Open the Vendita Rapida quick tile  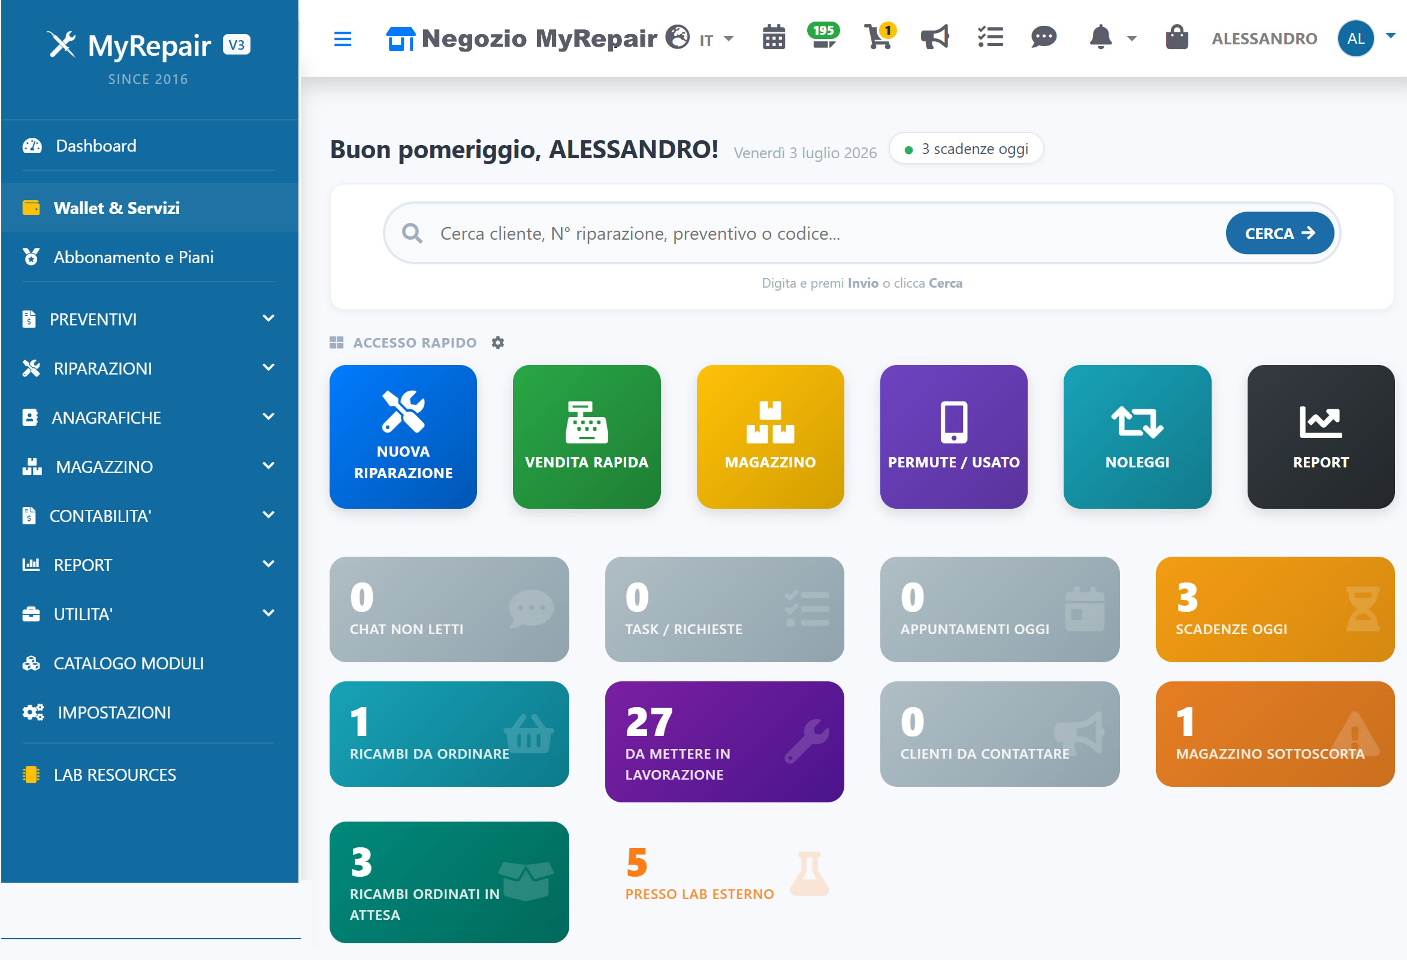(x=586, y=436)
